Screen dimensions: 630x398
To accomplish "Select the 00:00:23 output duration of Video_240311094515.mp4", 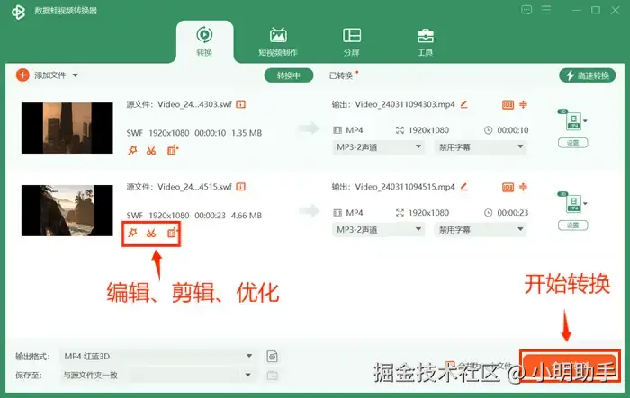I will pyautogui.click(x=513, y=213).
